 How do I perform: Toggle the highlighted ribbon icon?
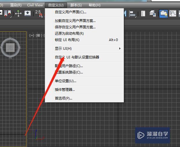(x=163, y=14)
